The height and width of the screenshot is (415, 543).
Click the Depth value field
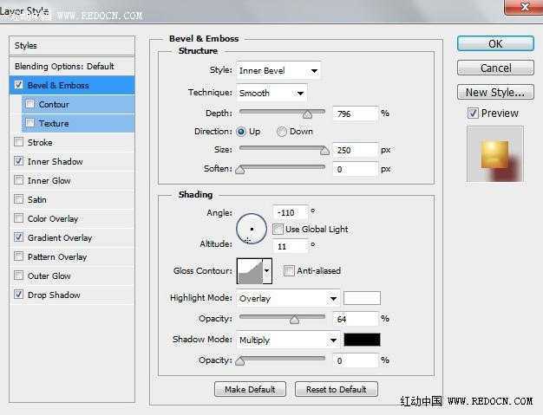(356, 113)
